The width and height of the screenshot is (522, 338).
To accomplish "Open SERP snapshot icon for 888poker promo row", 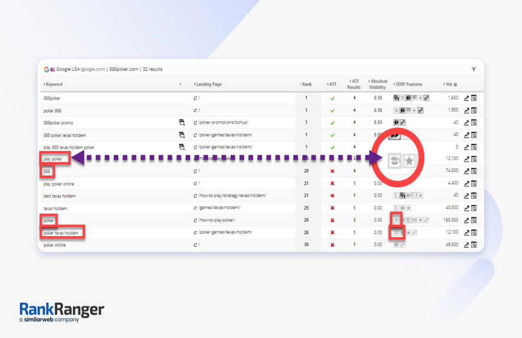I will 474,123.
